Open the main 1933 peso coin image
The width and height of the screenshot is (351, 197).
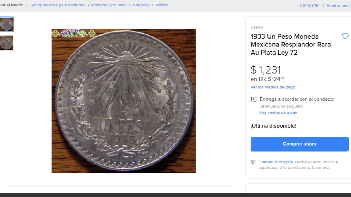(124, 101)
